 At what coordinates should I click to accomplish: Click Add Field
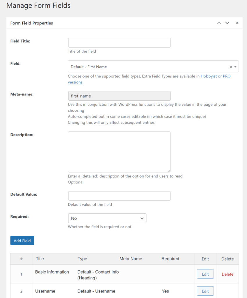tap(22, 241)
